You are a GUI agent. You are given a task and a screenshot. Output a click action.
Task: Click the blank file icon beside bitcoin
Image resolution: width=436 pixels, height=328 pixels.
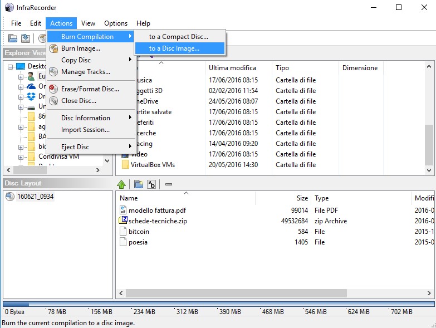click(x=123, y=231)
